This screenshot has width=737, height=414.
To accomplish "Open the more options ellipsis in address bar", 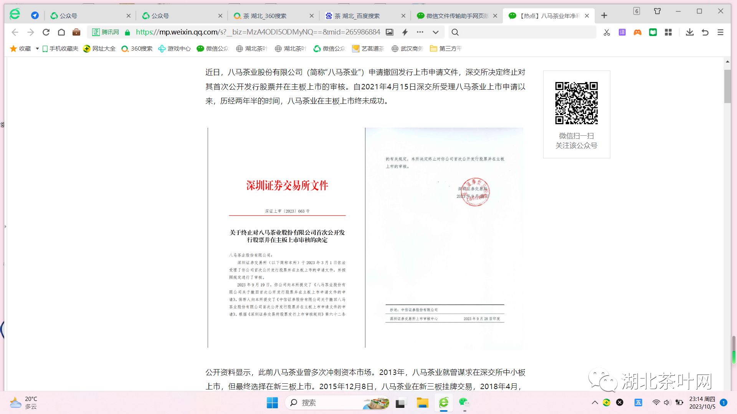I will pyautogui.click(x=420, y=32).
